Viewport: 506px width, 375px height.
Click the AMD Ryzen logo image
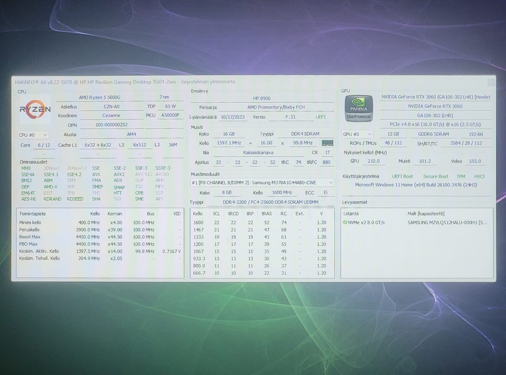35,110
